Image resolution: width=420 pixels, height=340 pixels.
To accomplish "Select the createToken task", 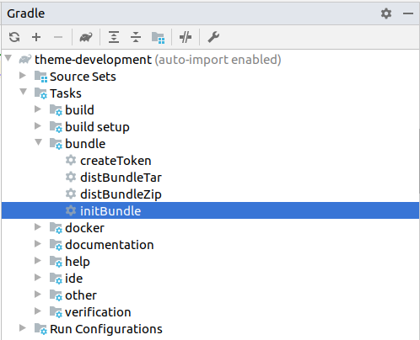I will pos(116,161).
